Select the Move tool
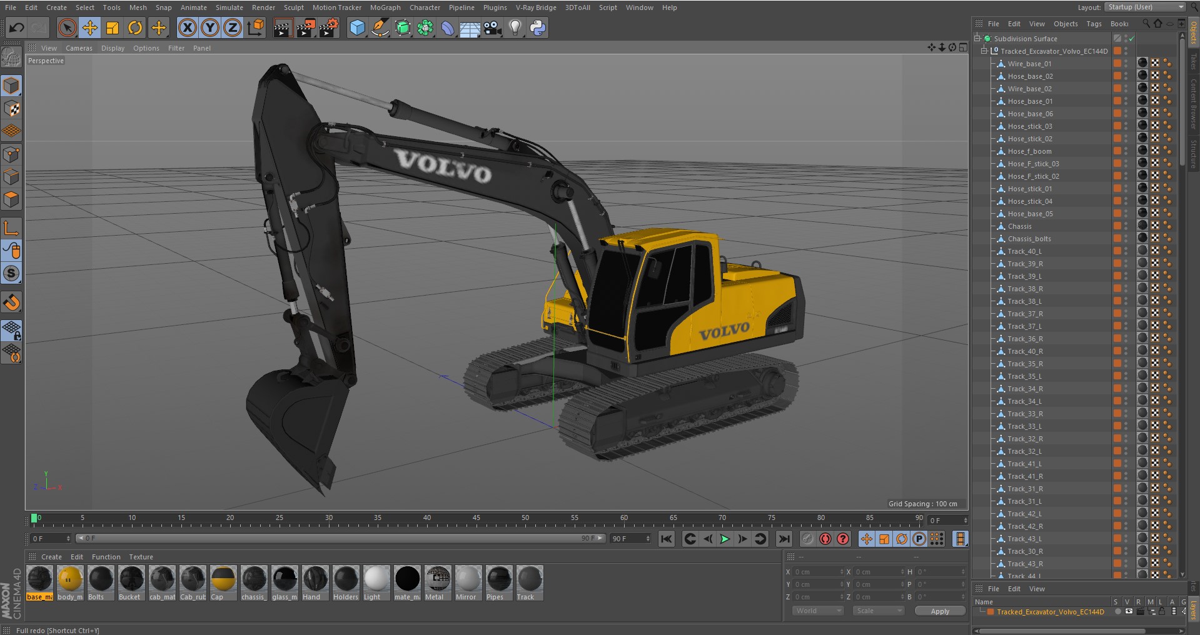The width and height of the screenshot is (1200, 635). pos(90,27)
